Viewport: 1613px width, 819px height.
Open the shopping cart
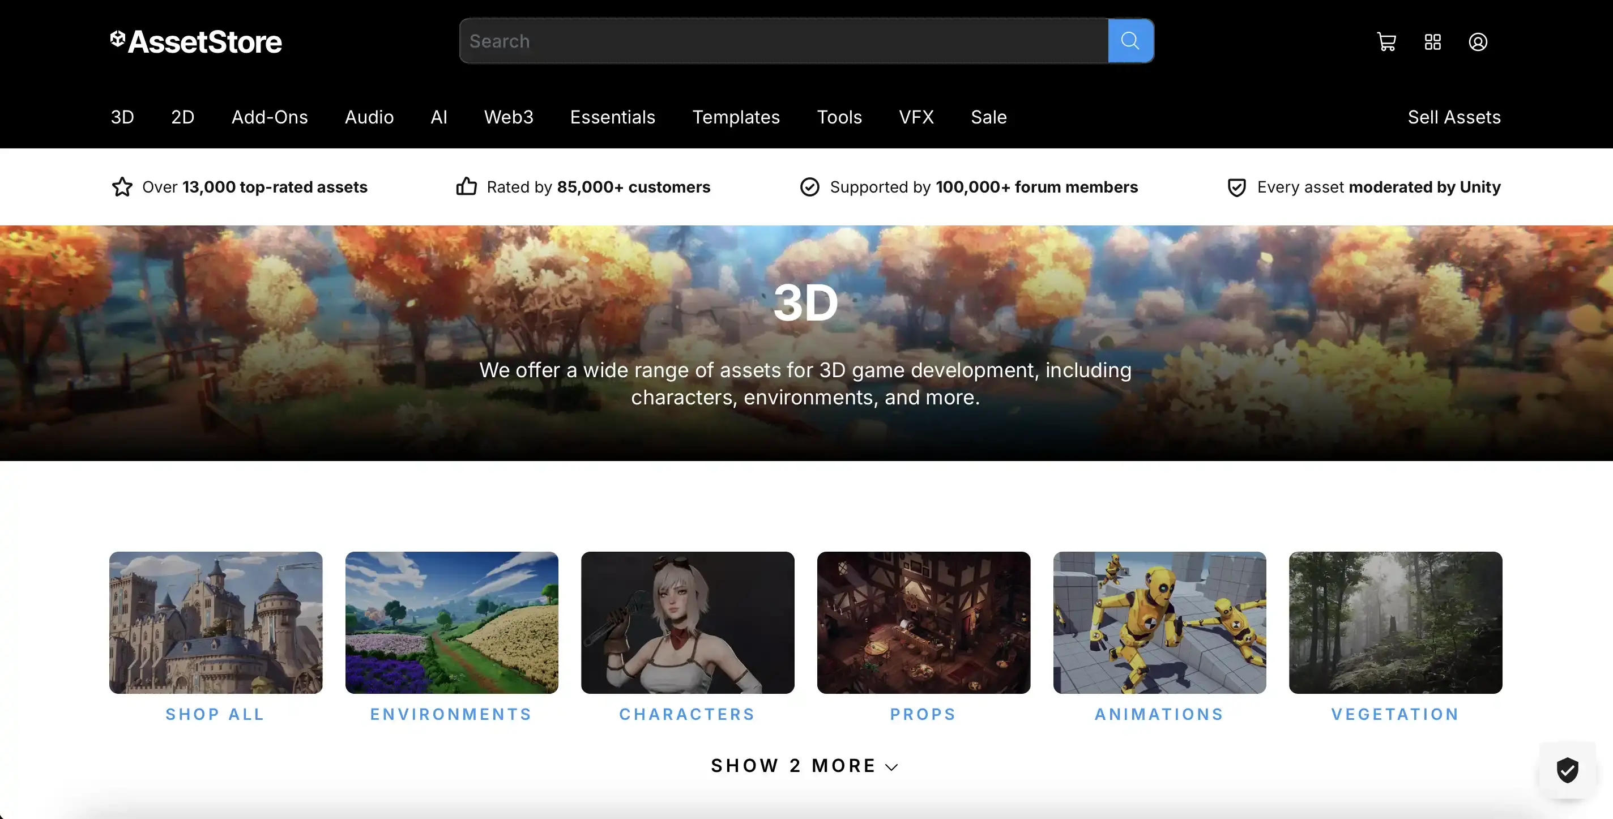pos(1386,41)
